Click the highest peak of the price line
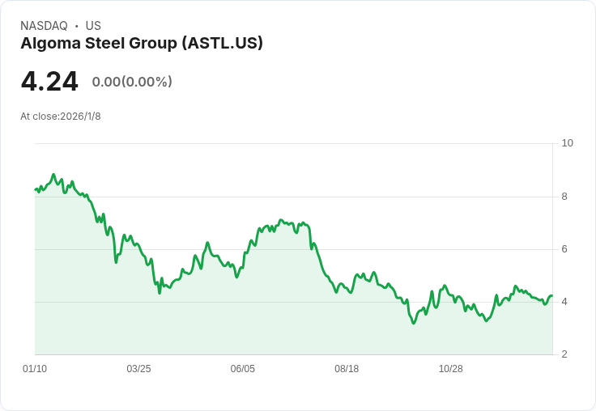 coord(53,175)
